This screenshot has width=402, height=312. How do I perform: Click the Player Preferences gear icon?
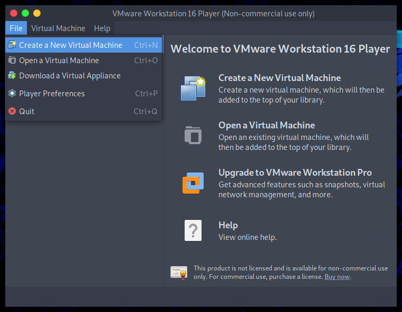(12, 93)
